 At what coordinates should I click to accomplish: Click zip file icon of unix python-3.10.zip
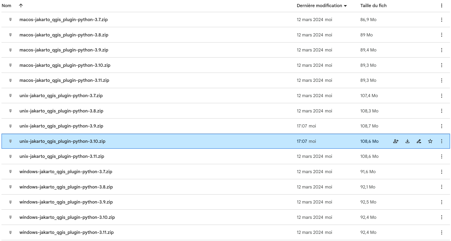coord(11,141)
